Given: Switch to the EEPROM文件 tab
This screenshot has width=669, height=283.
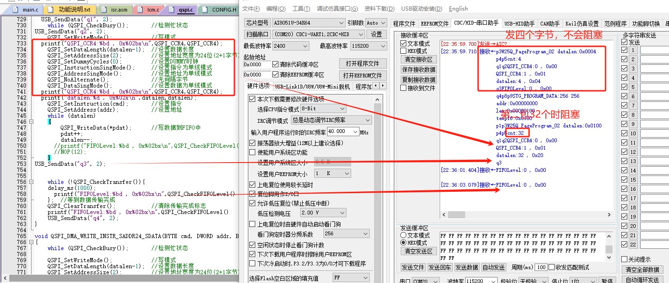Looking at the screenshot, I should (434, 24).
